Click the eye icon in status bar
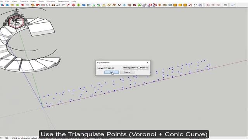 click(6, 138)
